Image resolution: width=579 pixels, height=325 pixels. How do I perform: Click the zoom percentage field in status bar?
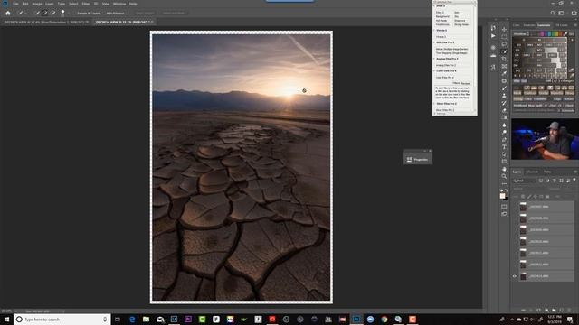click(x=6, y=311)
